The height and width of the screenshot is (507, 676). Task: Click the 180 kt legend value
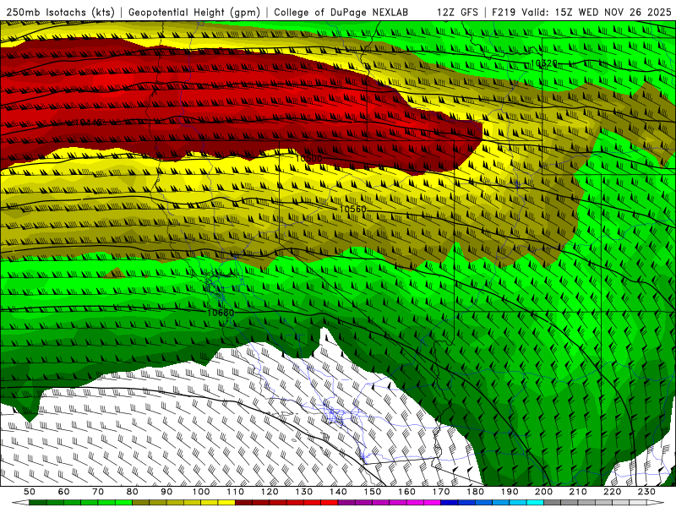pyautogui.click(x=475, y=492)
